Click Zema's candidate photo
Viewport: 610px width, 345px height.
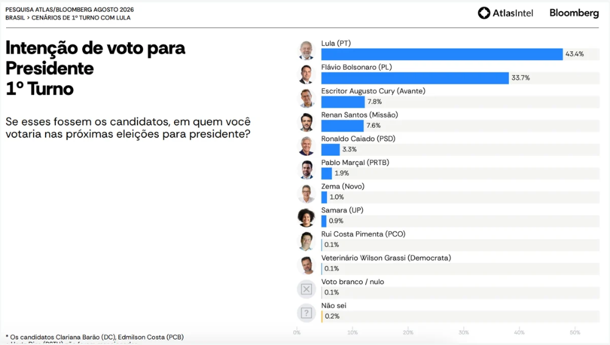point(307,193)
